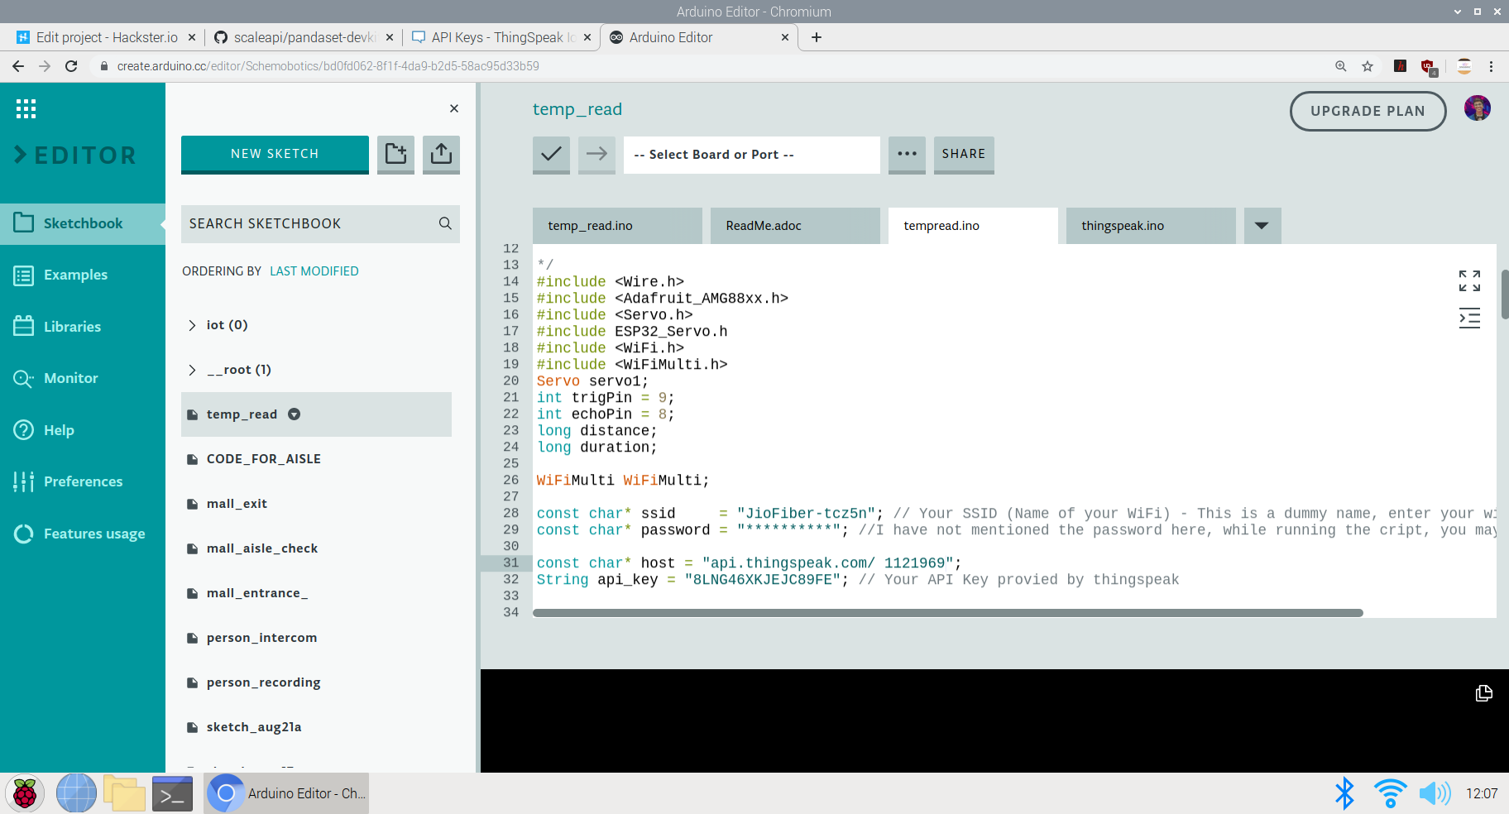
Task: Switch to the ReadMe.adoc tab
Action: coord(794,226)
